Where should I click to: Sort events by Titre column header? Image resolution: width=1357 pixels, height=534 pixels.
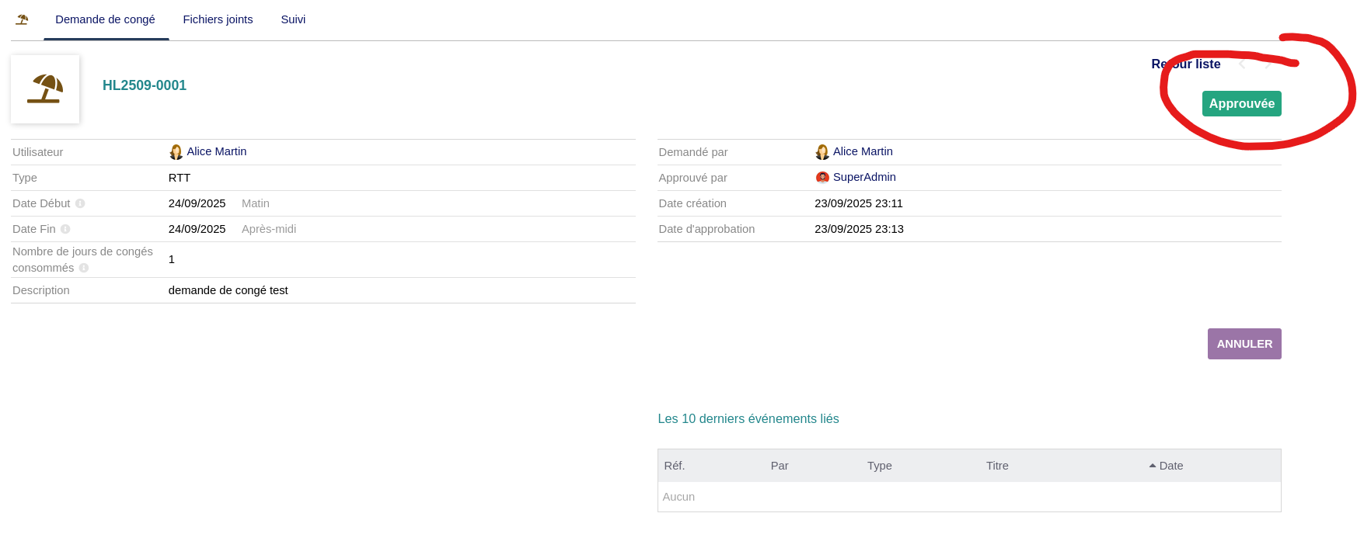click(x=997, y=466)
